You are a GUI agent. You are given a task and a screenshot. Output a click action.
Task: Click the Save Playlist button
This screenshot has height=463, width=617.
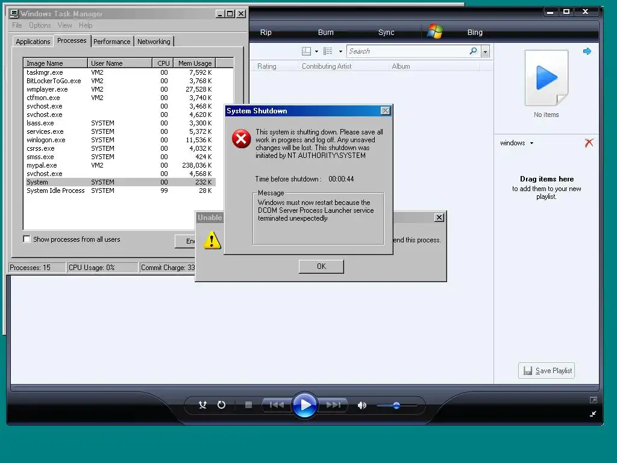(x=547, y=371)
